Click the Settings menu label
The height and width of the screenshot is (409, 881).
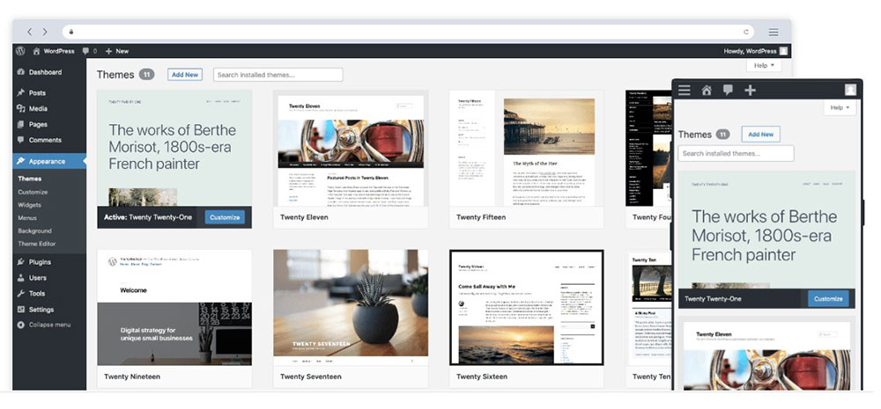pyautogui.click(x=41, y=309)
